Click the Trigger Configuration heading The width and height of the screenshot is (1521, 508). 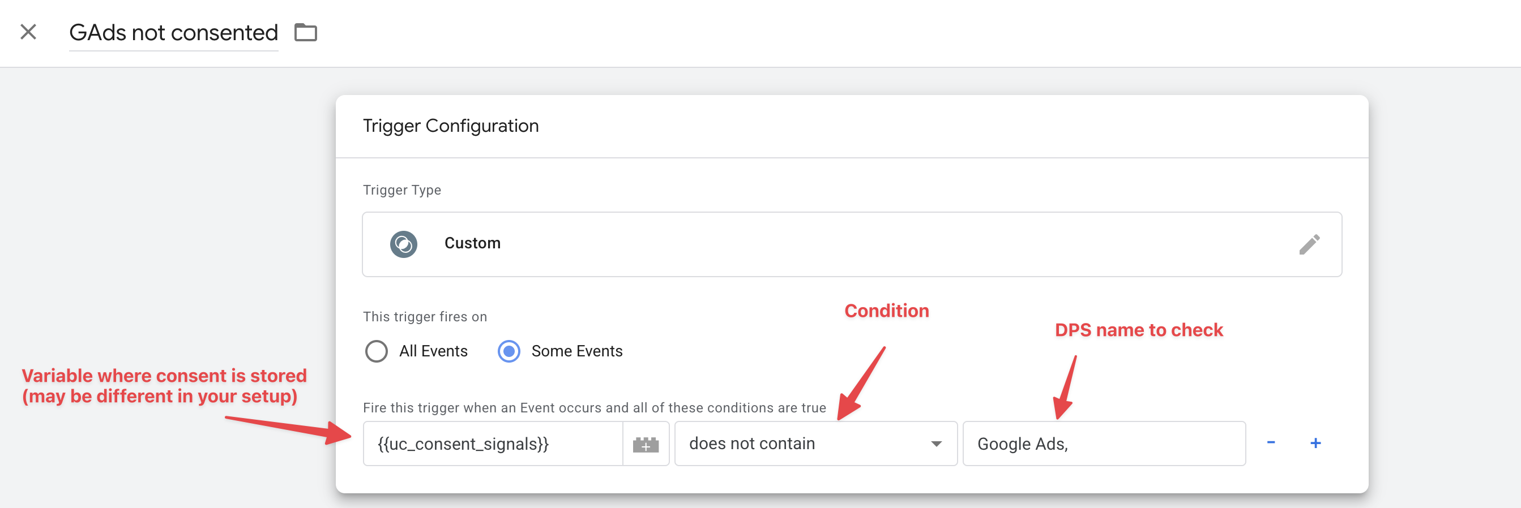tap(451, 126)
